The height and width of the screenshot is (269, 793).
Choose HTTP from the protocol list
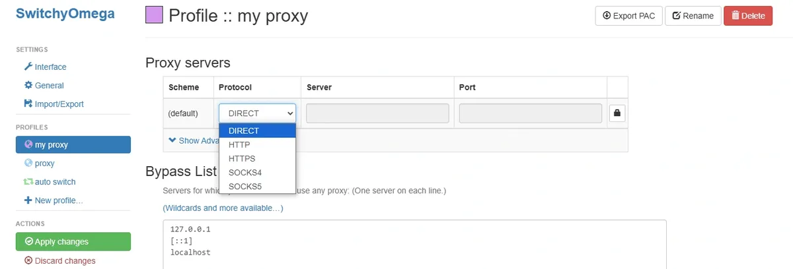click(x=257, y=144)
